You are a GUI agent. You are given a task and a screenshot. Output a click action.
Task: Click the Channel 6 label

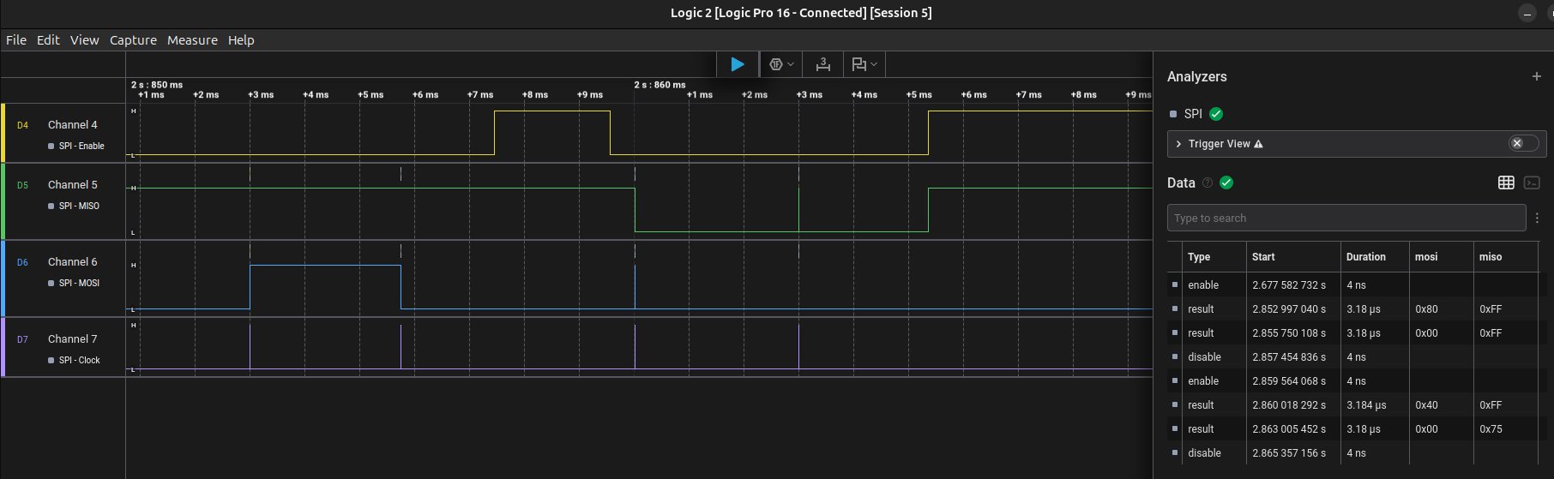[x=72, y=262]
